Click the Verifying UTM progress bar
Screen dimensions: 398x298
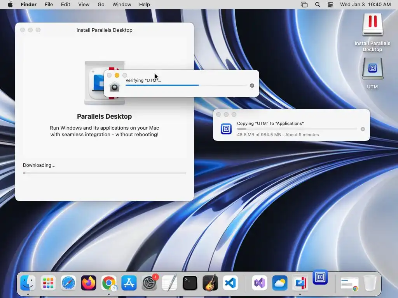point(186,85)
